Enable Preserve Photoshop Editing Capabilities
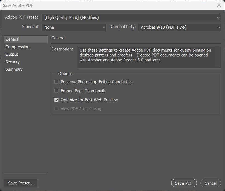Viewport: 225px width, 191px height. [x=56, y=82]
